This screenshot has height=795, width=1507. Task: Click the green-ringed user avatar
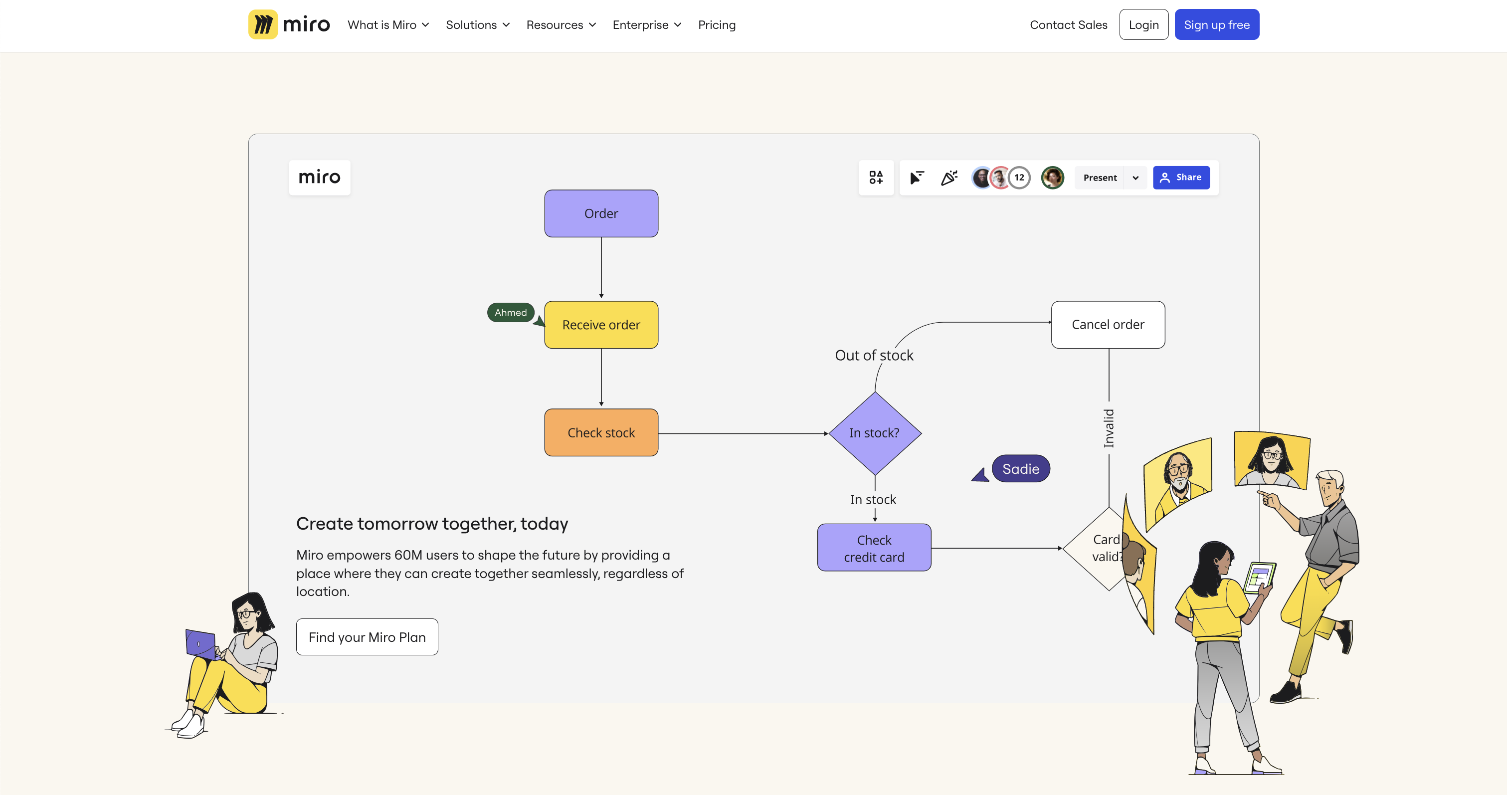tap(1052, 177)
